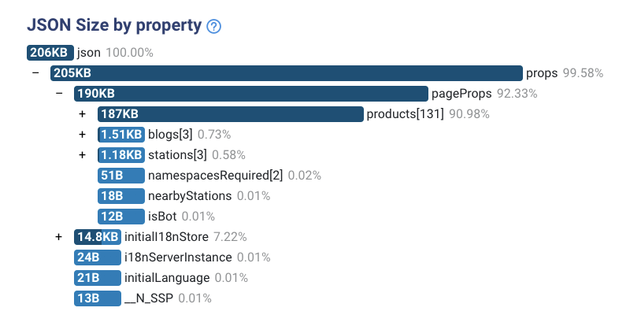Select the __N_SSP property row
The width and height of the screenshot is (630, 315).
point(143,298)
